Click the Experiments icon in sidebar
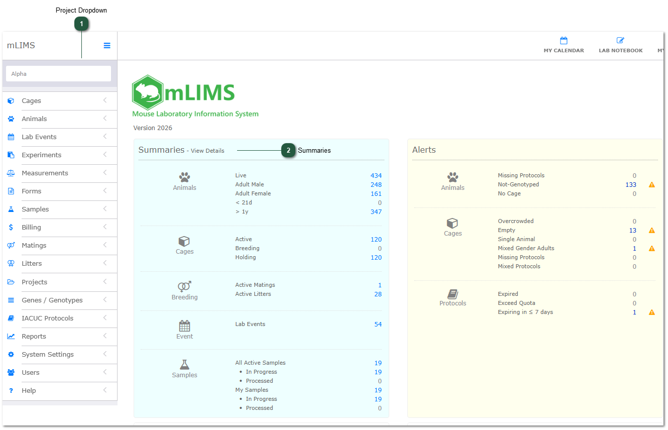668x430 pixels. [11, 155]
